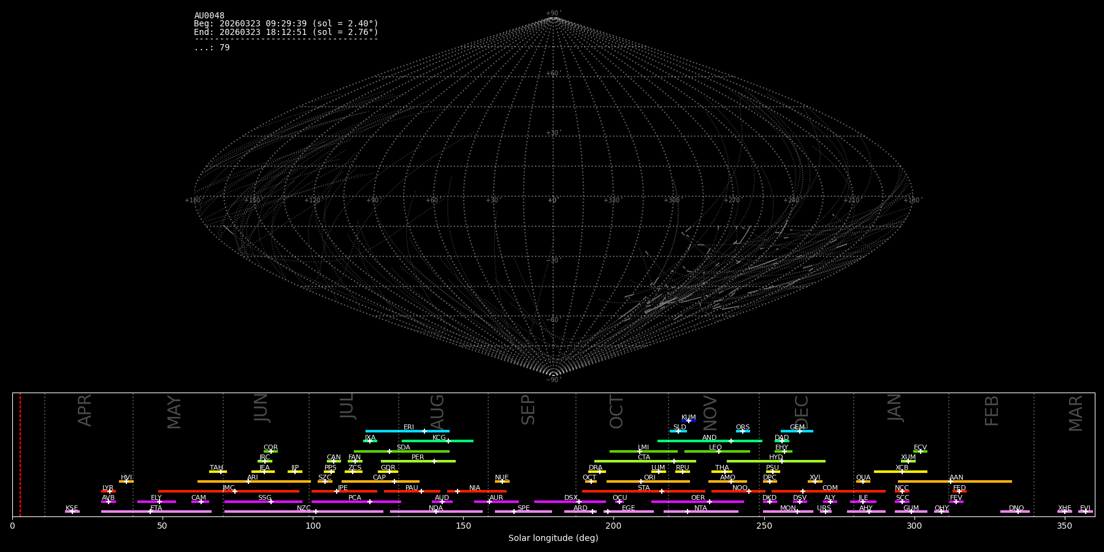This screenshot has height=552, width=1104.
Task: Click the PCA shower label
Action: tap(355, 498)
